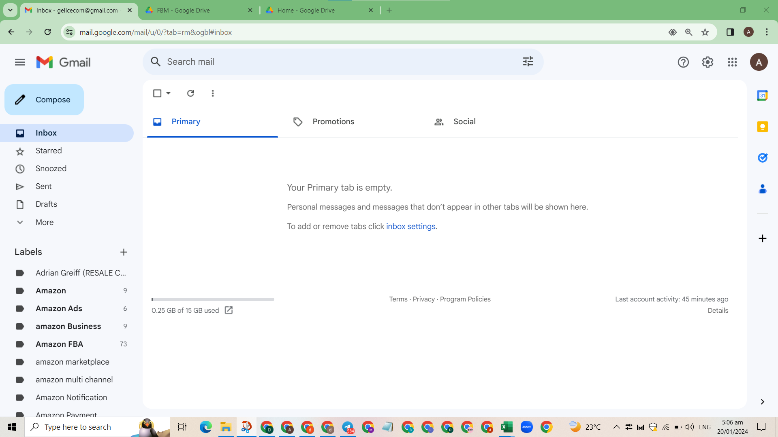The width and height of the screenshot is (778, 437).
Task: Open Google Keep side panel
Action: point(762,127)
